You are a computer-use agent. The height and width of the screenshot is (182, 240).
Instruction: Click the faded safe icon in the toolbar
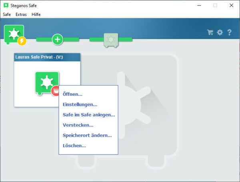coord(110,39)
